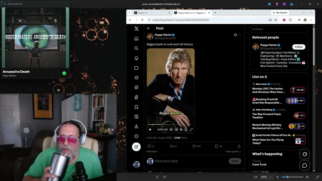This screenshot has width=322, height=181.
Task: Reload the page in Chrome
Action: 142,20
